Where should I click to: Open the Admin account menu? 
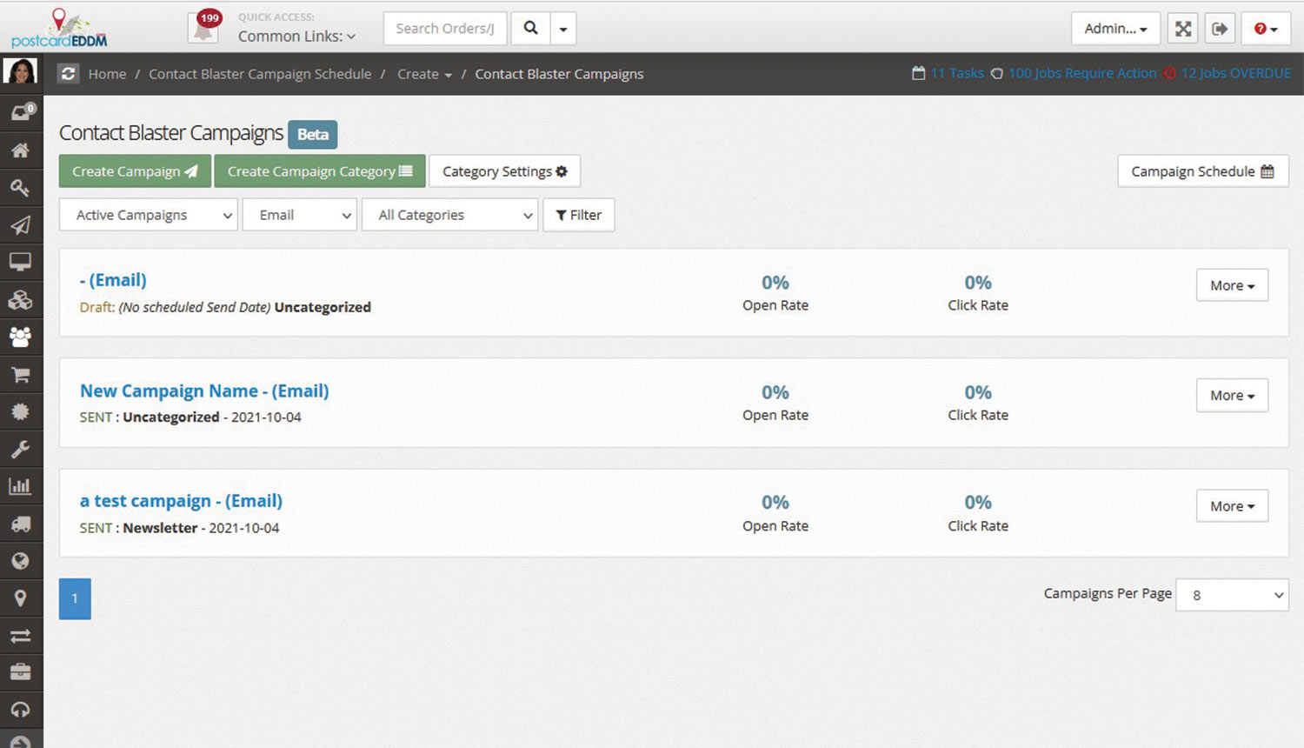[x=1115, y=29]
